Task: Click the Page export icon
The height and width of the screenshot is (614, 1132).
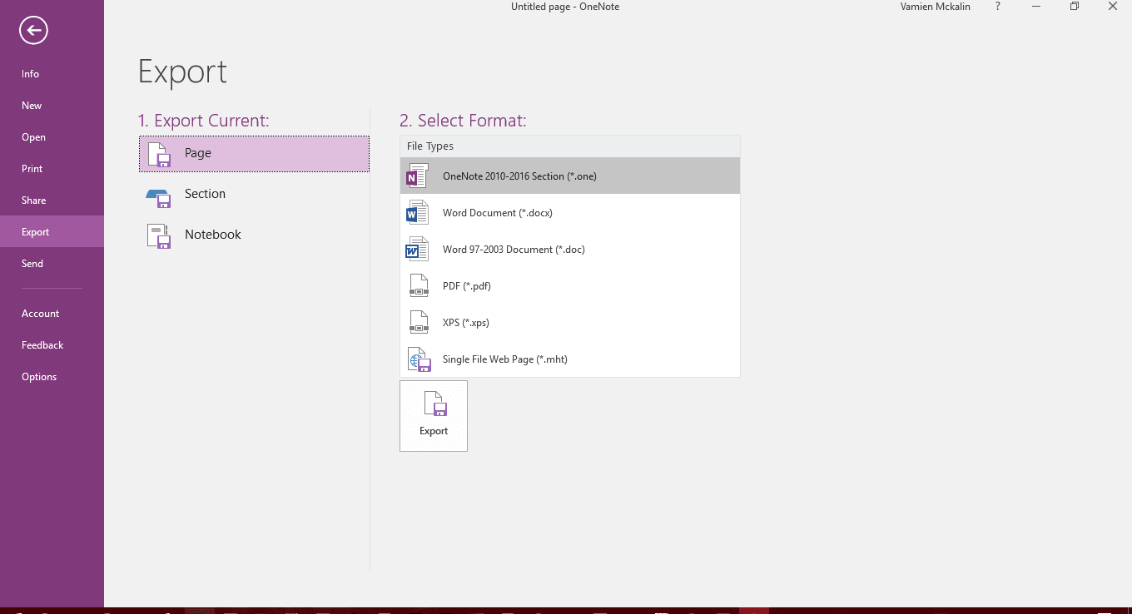Action: pyautogui.click(x=159, y=155)
